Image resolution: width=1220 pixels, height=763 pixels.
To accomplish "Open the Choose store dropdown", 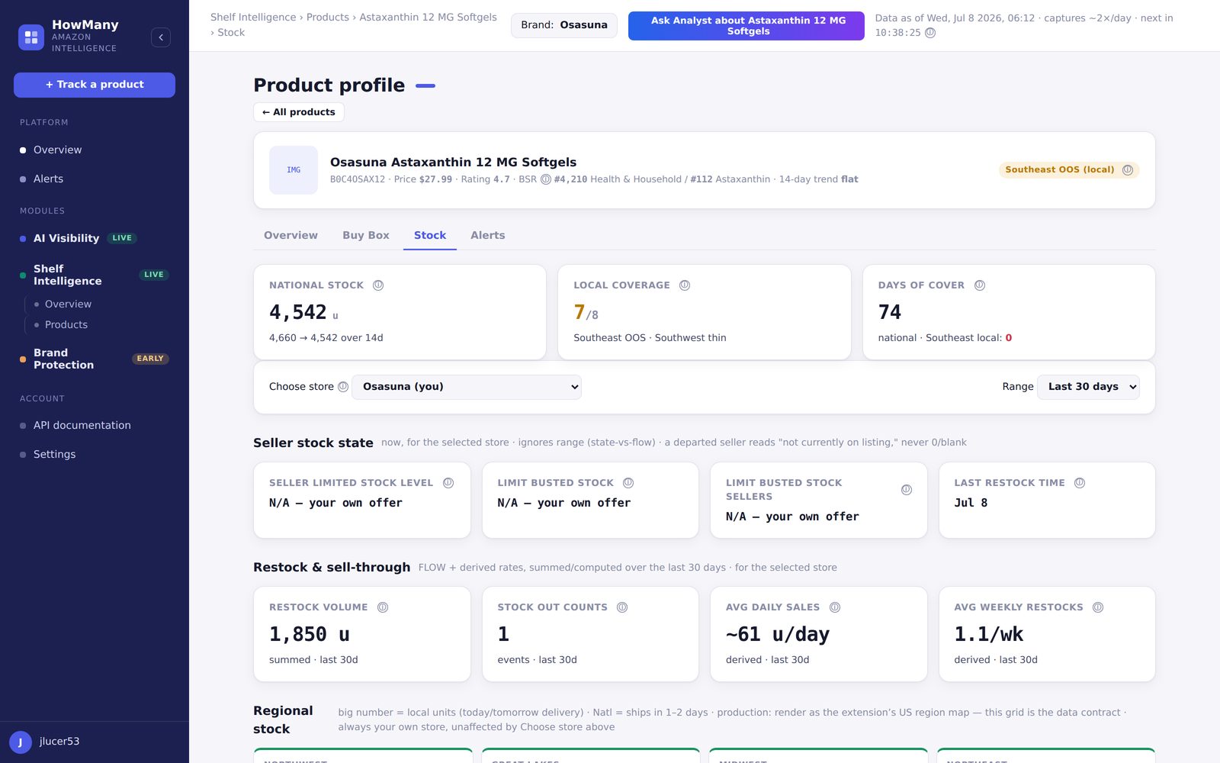I will pos(467,387).
